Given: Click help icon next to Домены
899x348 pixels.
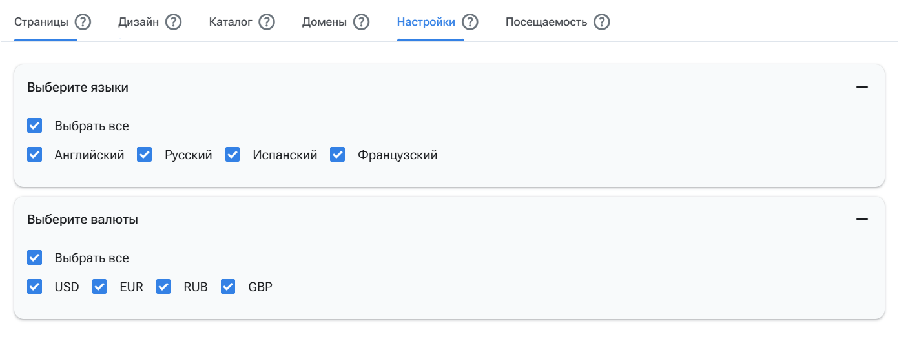Looking at the screenshot, I should [361, 22].
